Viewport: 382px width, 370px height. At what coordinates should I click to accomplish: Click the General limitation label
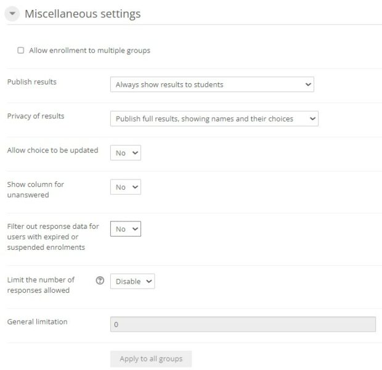37,322
